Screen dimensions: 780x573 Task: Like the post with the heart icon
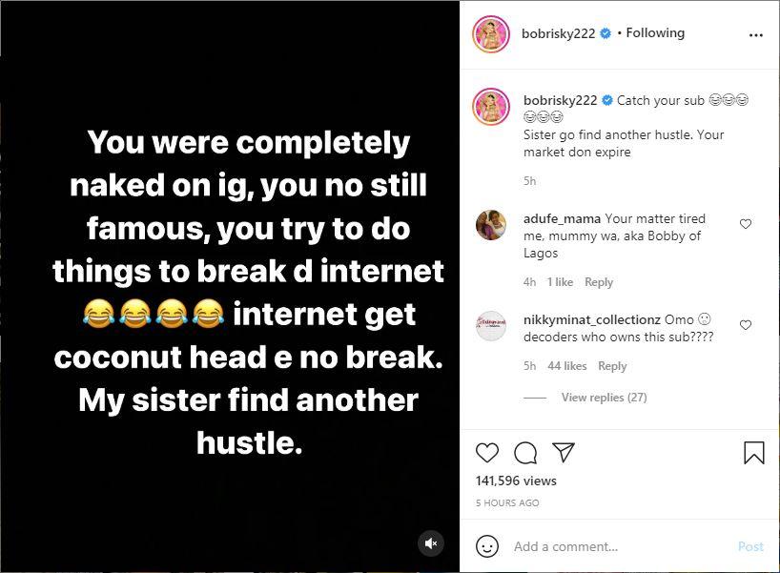(486, 452)
